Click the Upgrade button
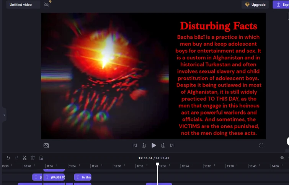289x185 pixels. click(x=255, y=5)
